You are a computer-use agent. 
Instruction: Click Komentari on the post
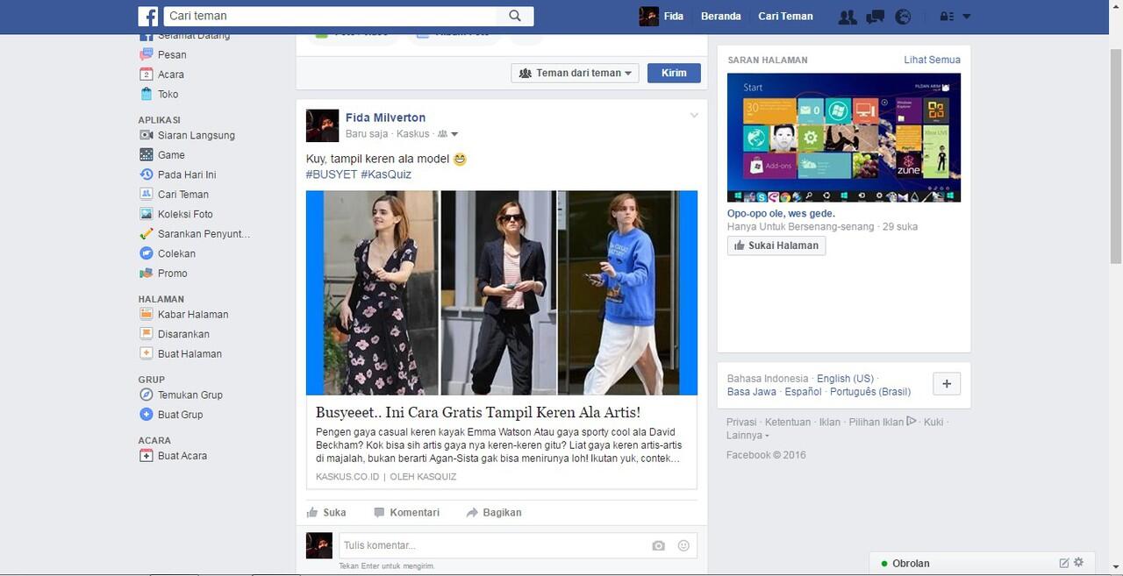[x=406, y=512]
